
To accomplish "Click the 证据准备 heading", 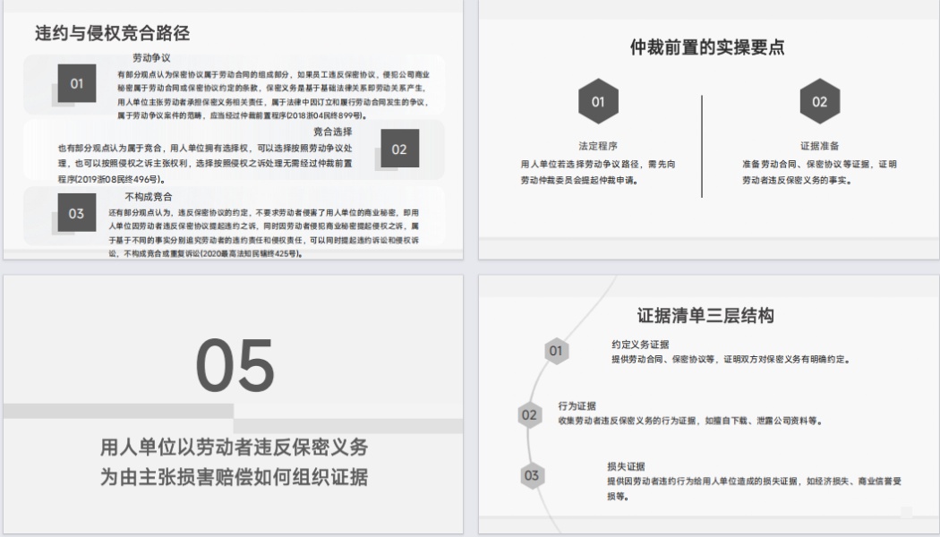I will pos(819,146).
